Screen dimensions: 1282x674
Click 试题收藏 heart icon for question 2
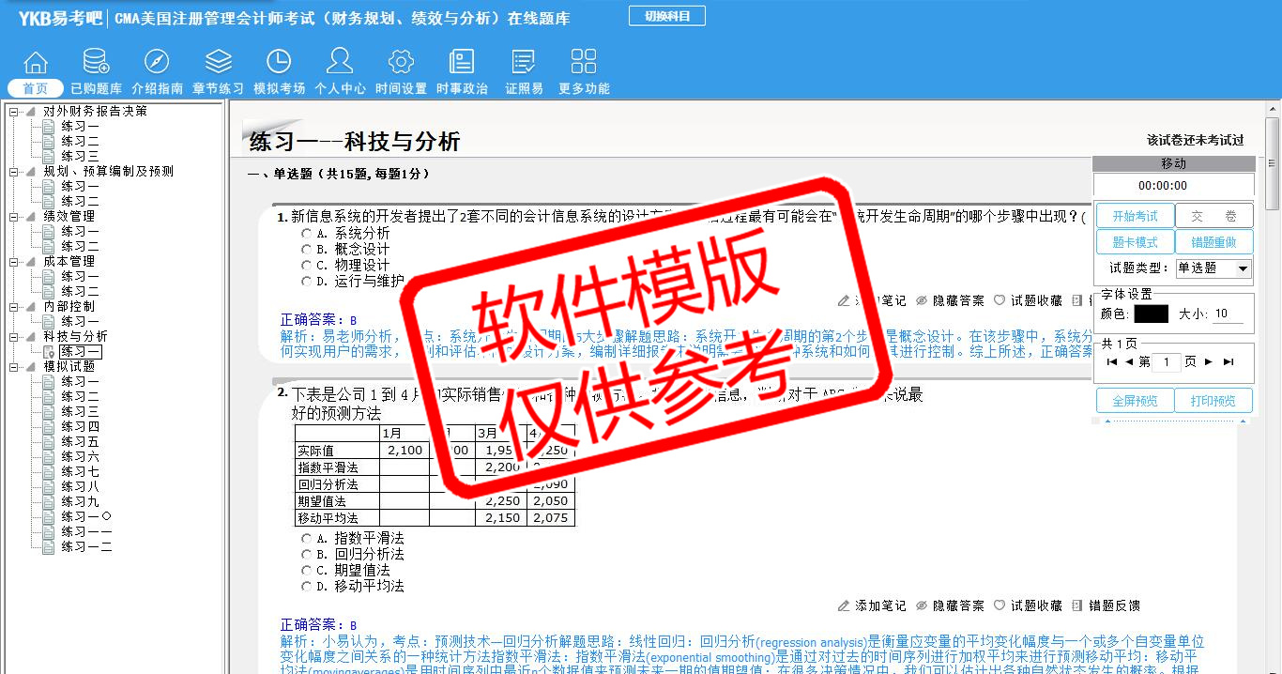point(1000,605)
